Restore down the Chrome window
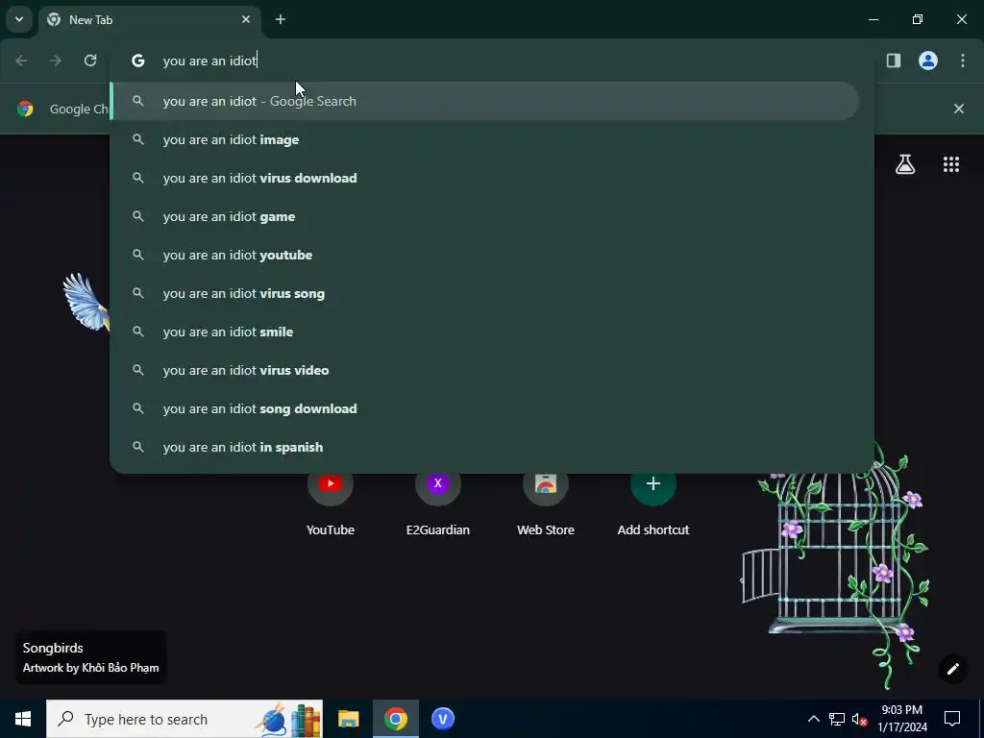Screen dimensions: 984x738 coord(918,19)
